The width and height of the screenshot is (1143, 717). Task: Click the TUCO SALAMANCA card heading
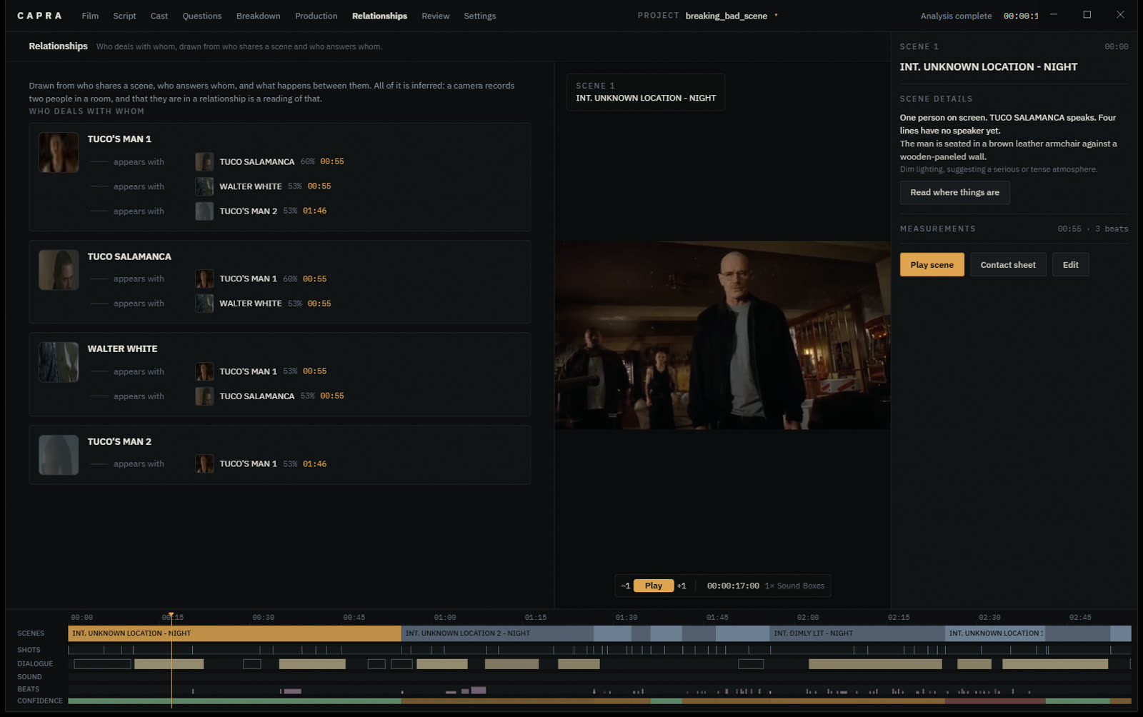[x=129, y=257]
